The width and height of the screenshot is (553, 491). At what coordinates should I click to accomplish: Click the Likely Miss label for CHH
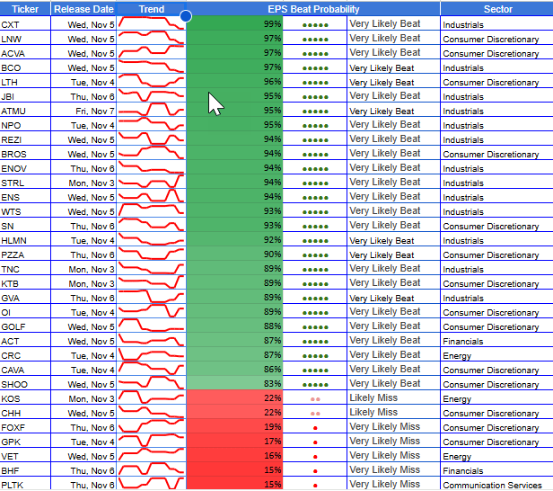pos(373,412)
